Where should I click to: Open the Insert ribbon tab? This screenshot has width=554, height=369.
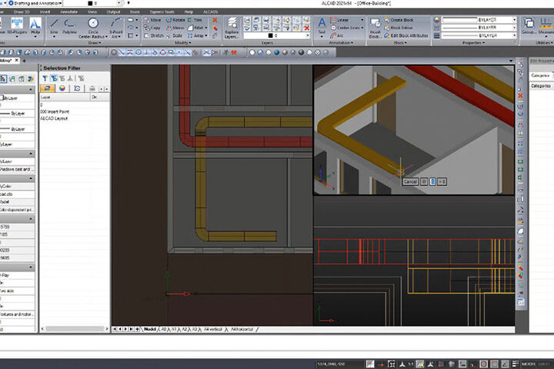45,12
